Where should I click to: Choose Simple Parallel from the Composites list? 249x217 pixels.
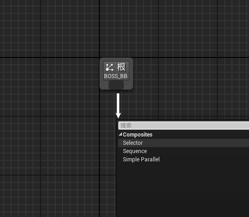tap(184, 160)
